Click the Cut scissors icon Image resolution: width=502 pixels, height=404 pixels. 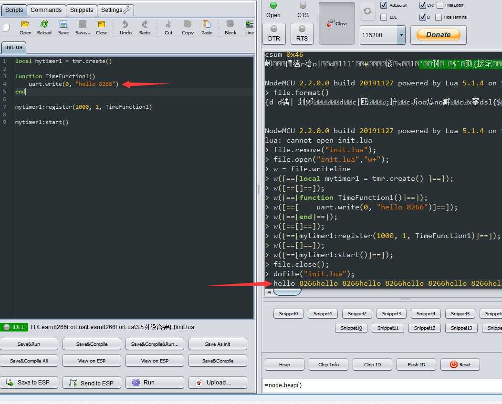pyautogui.click(x=168, y=28)
